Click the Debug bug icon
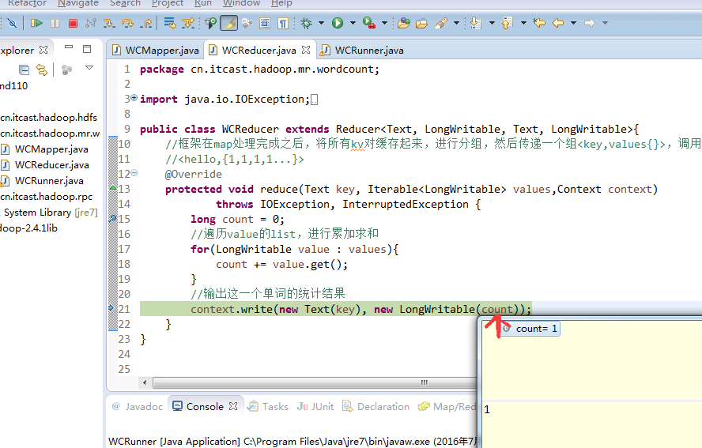Screen dimensions: 702x448 pos(306,23)
